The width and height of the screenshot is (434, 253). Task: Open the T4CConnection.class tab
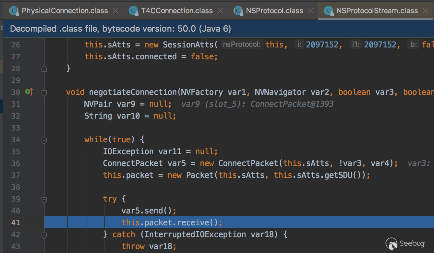(x=177, y=11)
